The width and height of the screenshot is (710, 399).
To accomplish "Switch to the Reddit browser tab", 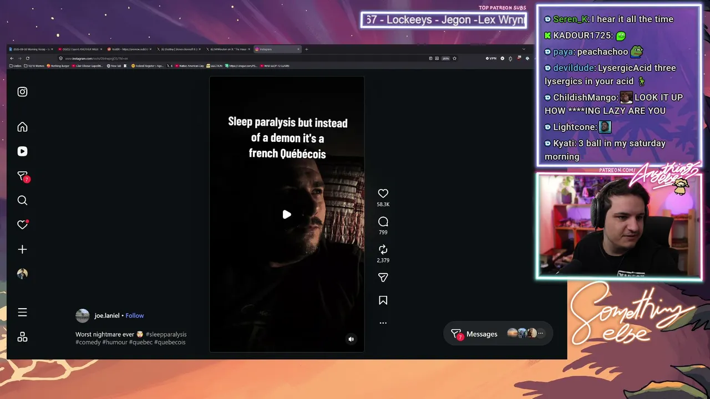I will pyautogui.click(x=129, y=49).
